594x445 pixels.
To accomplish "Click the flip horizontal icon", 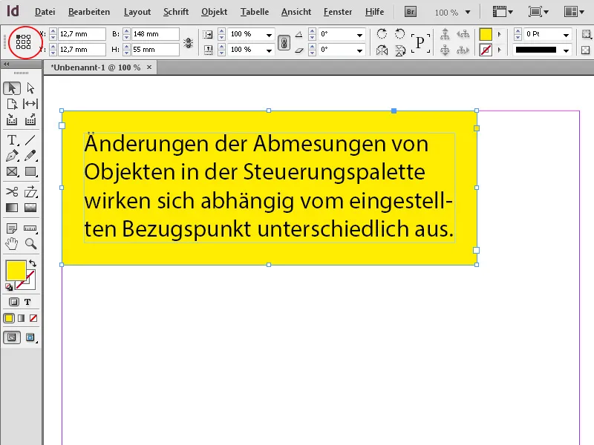I will [382, 50].
